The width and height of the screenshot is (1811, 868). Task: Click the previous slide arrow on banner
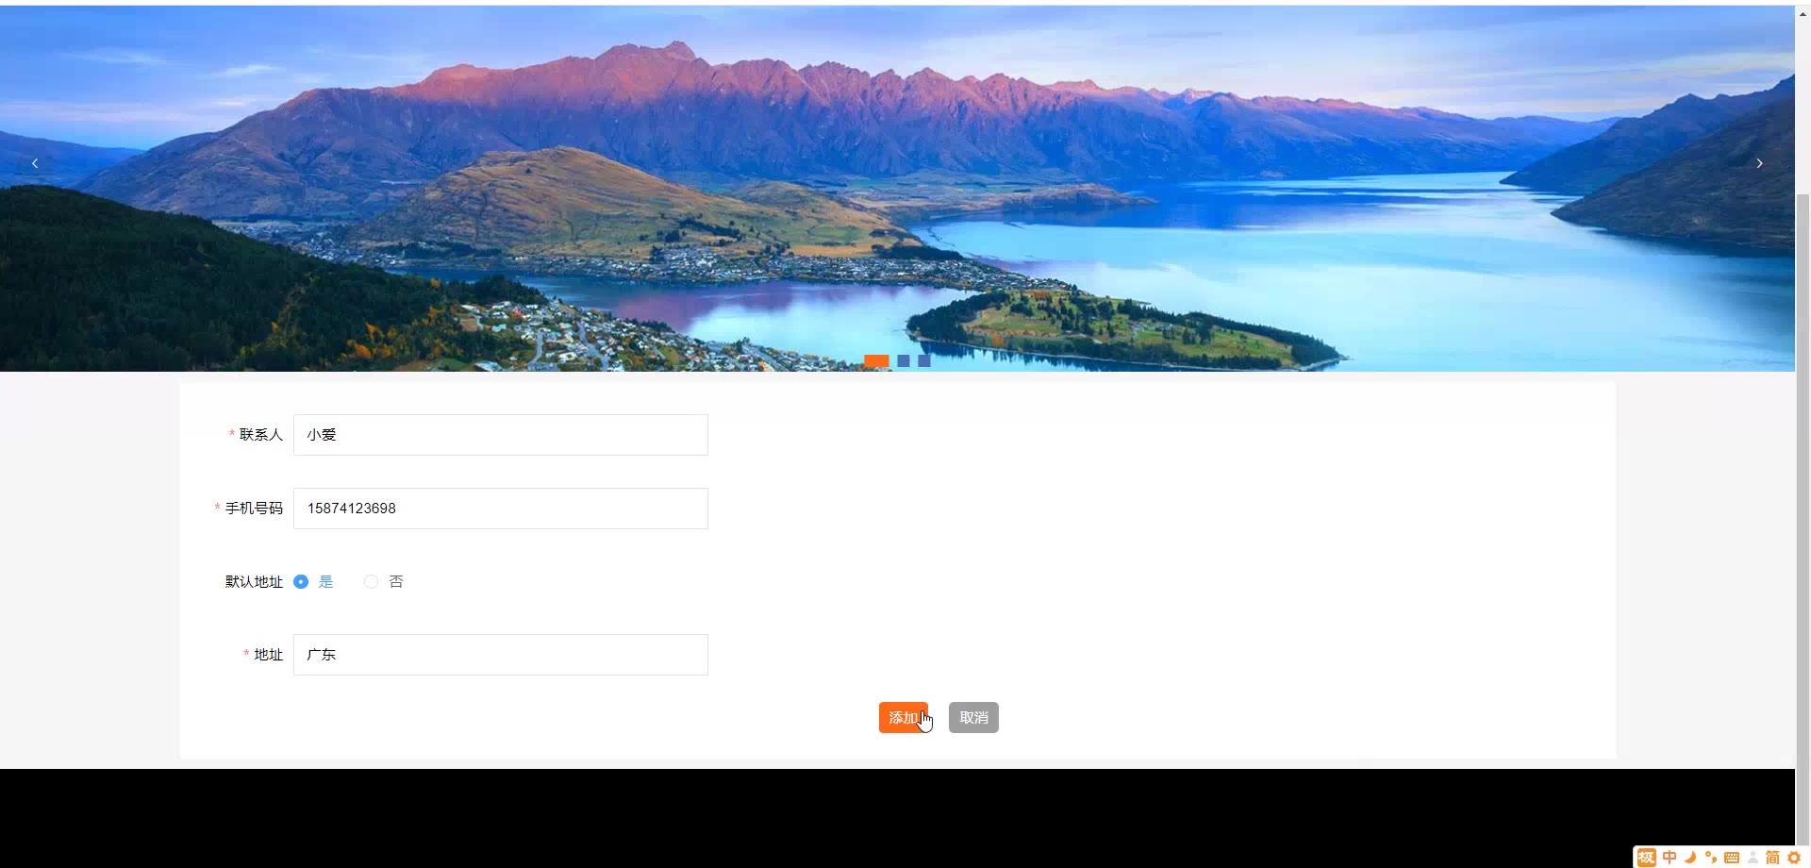(x=35, y=163)
